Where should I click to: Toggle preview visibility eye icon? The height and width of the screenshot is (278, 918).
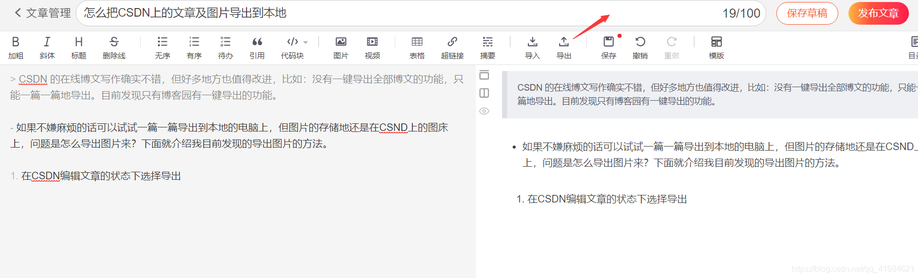coord(484,111)
